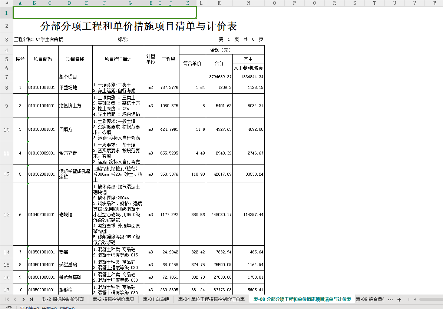
Task: Click quantity value 1080.325
Action: pyautogui.click(x=169, y=106)
